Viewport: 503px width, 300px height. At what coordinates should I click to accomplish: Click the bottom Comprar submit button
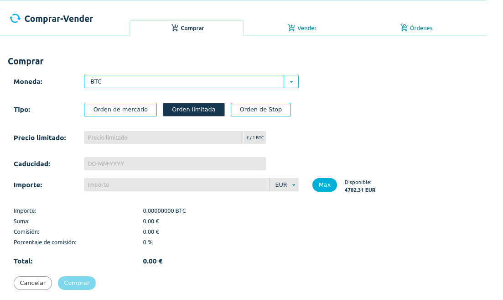click(77, 283)
